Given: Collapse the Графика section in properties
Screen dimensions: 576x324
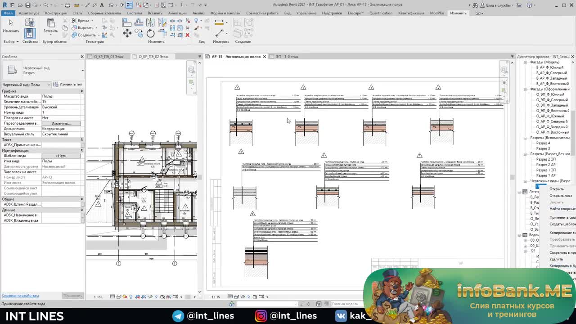Looking at the screenshot, I should pos(81,91).
